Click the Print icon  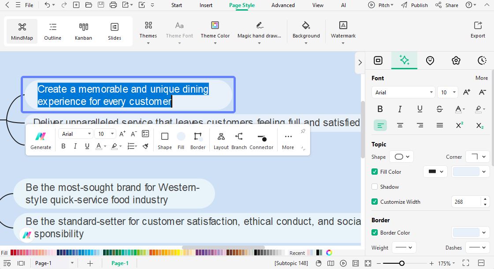[x=113, y=5]
